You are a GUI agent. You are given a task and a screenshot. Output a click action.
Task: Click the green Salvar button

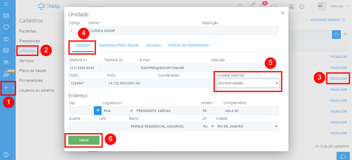coord(84,140)
